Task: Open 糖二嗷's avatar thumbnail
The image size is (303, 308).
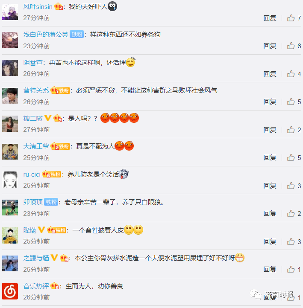Action: point(10,124)
